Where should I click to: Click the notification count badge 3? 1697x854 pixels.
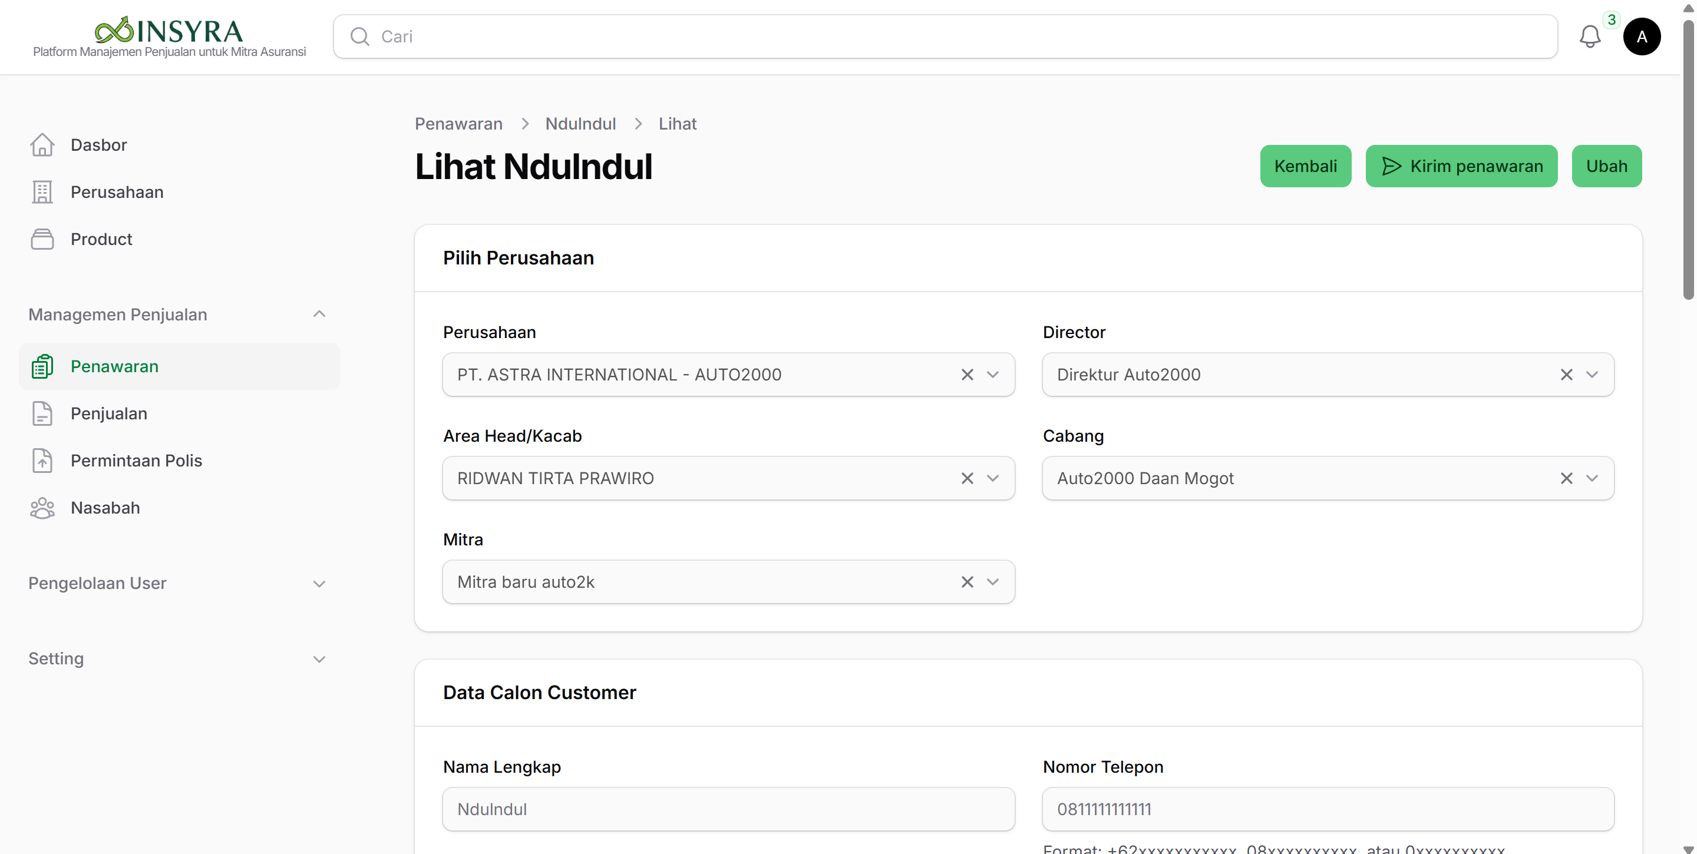click(1612, 20)
